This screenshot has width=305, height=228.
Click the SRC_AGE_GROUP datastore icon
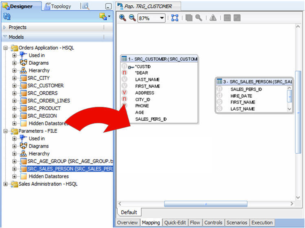point(23,162)
